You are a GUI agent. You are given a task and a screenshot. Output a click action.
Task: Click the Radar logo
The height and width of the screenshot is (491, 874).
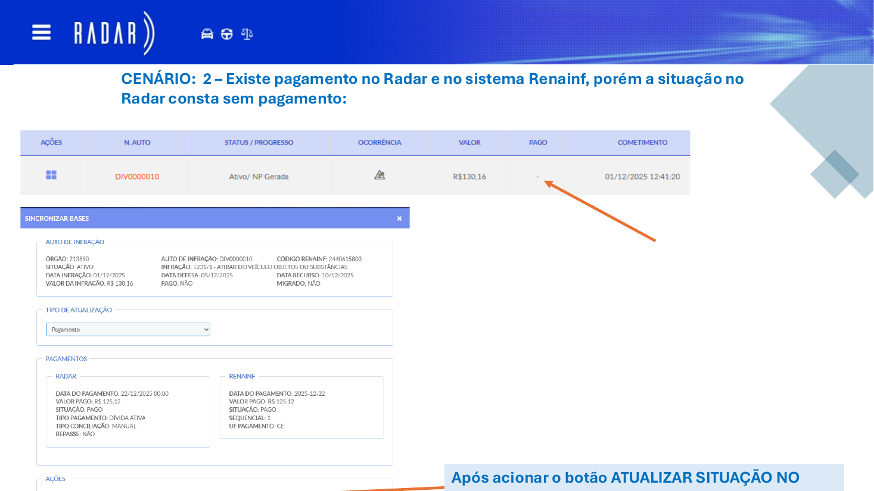(114, 33)
